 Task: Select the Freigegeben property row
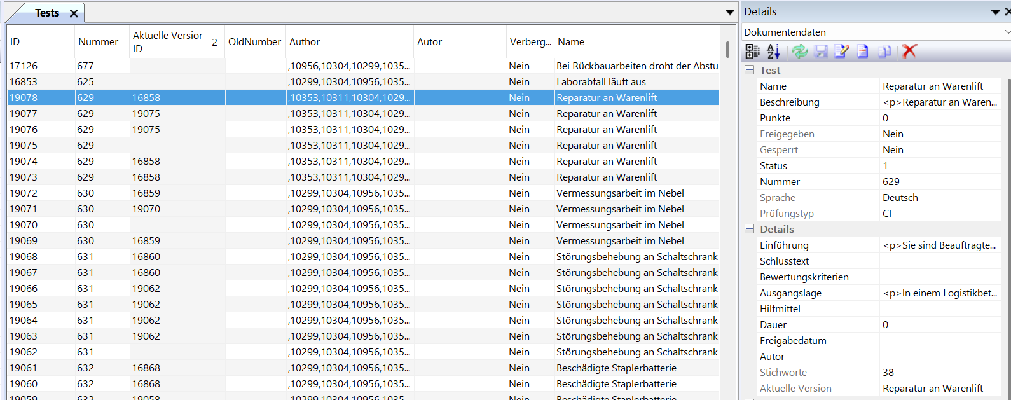coord(879,134)
